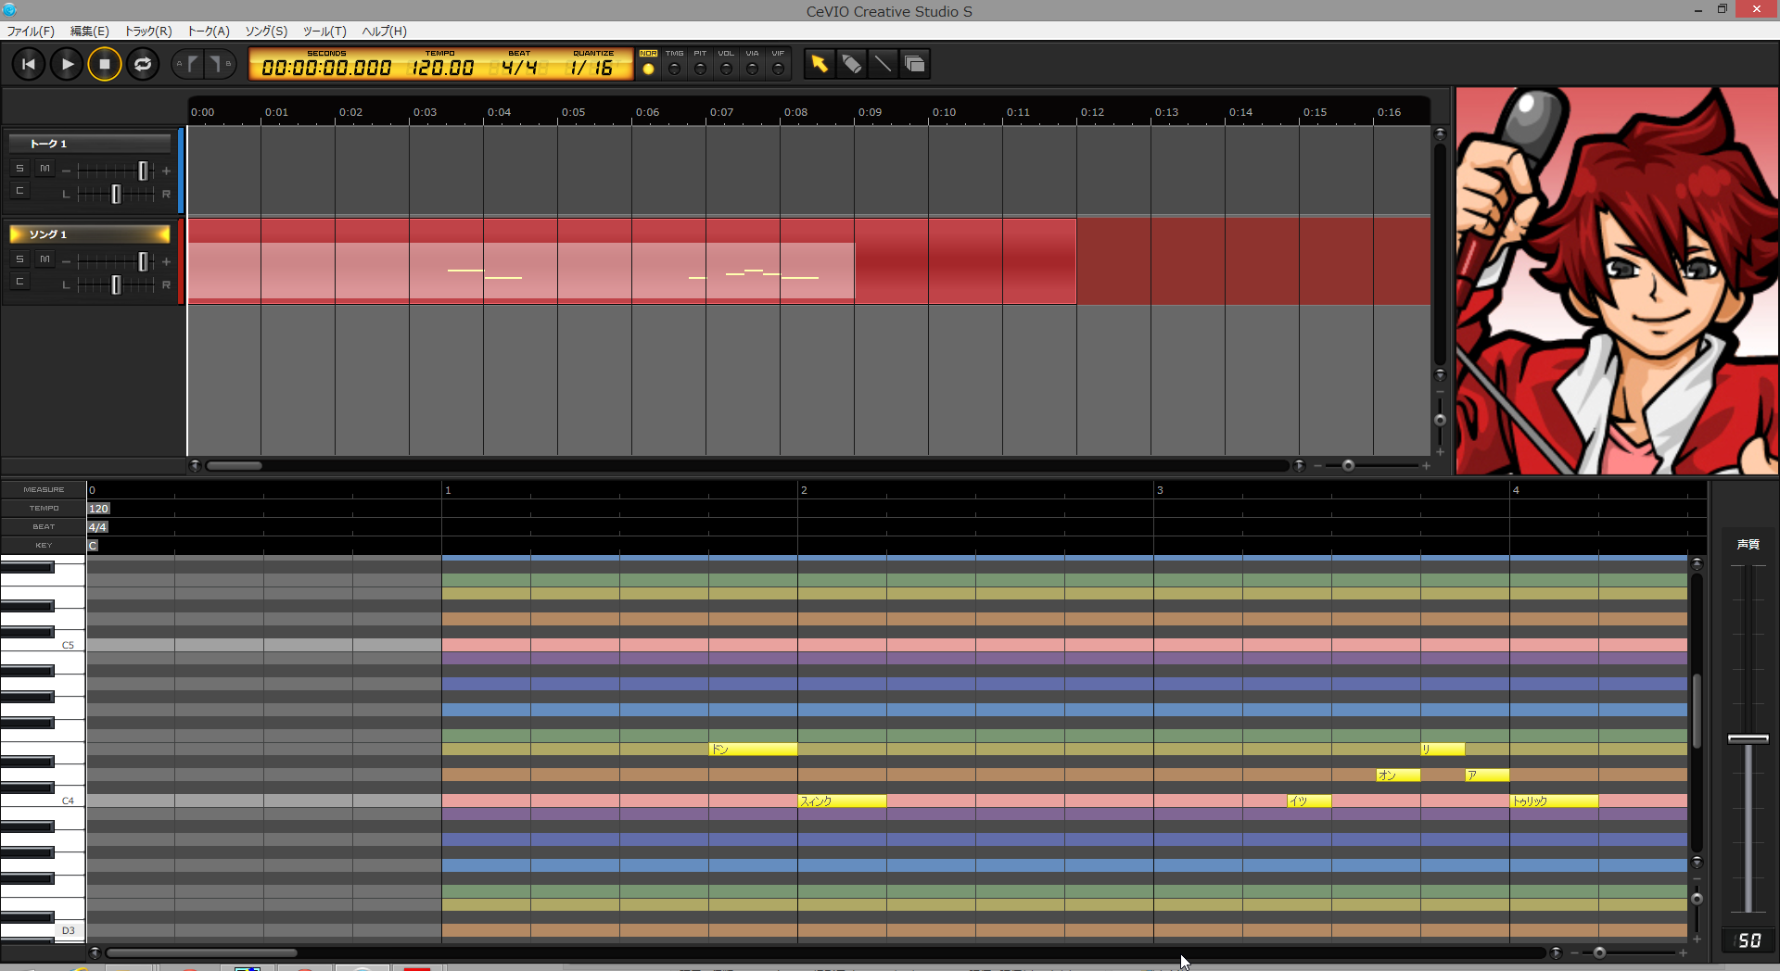Viewport: 1780px width, 971px height.
Task: Click the return-to-start playback button
Action: 29,64
